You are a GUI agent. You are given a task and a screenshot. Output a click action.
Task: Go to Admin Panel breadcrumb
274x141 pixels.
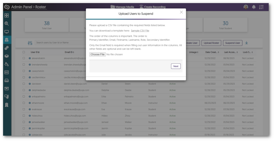[x=22, y=7]
